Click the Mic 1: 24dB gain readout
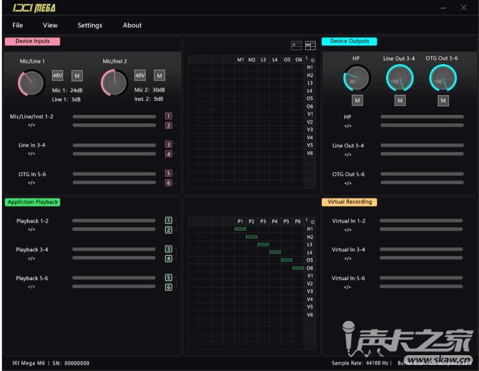 (67, 90)
